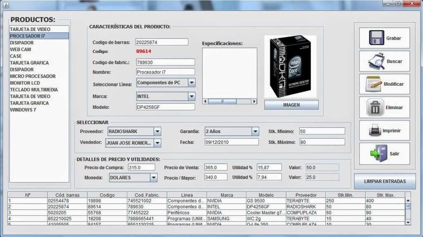The image size is (423, 237).
Task: Click table cell SAMSUNG
Action: [226, 219]
